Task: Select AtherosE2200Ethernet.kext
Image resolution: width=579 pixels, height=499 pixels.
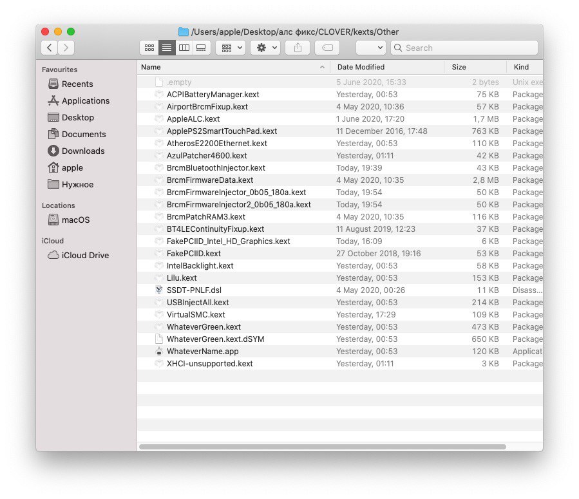Action: (x=339, y=143)
